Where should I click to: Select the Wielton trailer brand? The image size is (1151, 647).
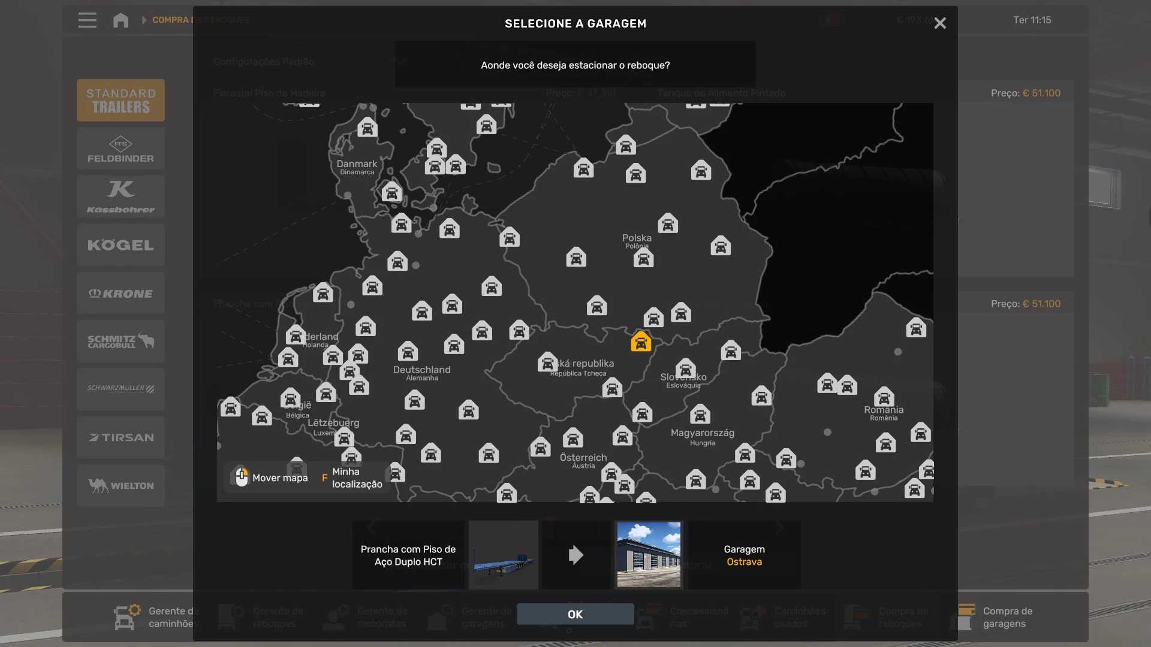coord(120,485)
